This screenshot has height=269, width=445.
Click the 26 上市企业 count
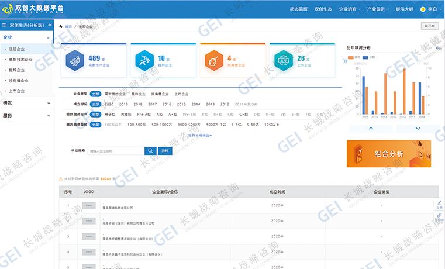coord(301,58)
